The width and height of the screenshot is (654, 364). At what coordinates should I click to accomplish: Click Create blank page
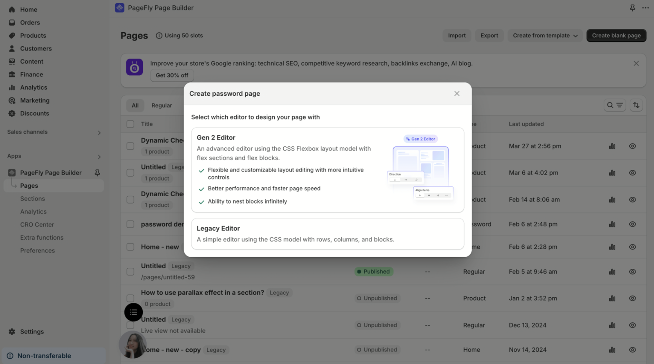click(616, 35)
